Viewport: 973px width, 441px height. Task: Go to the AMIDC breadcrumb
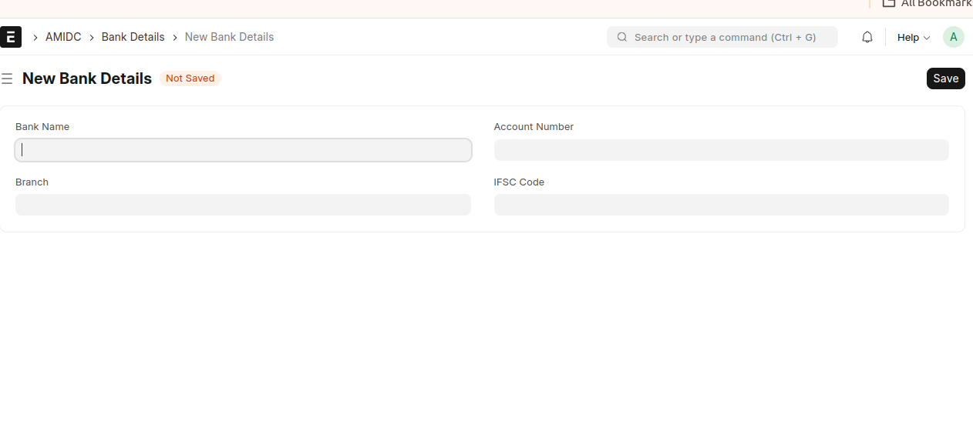(63, 37)
